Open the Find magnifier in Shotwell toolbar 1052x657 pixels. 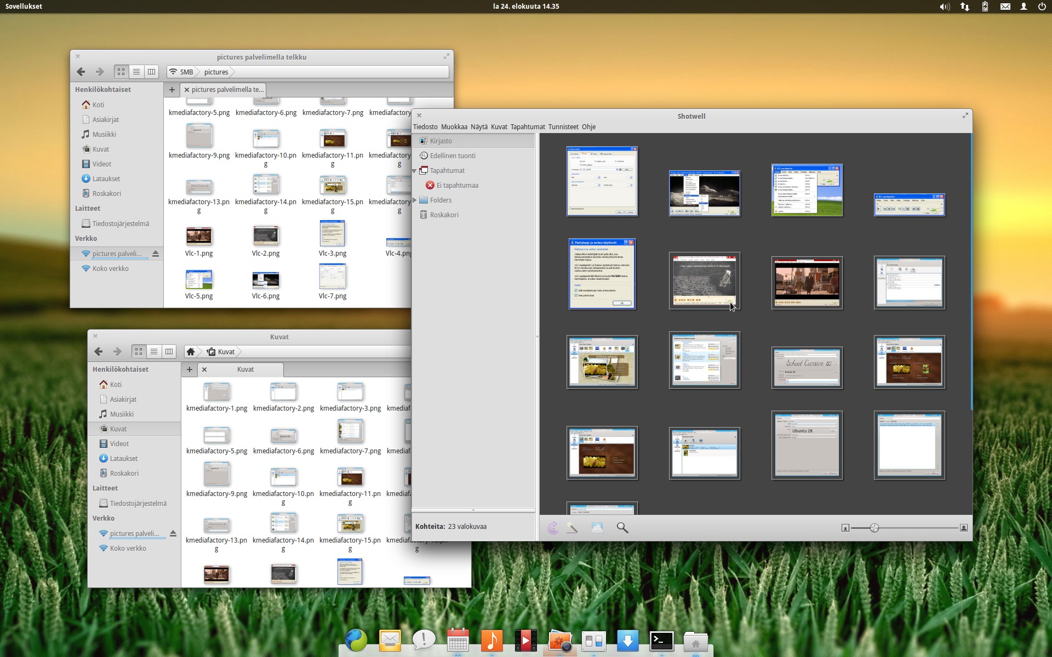(622, 528)
